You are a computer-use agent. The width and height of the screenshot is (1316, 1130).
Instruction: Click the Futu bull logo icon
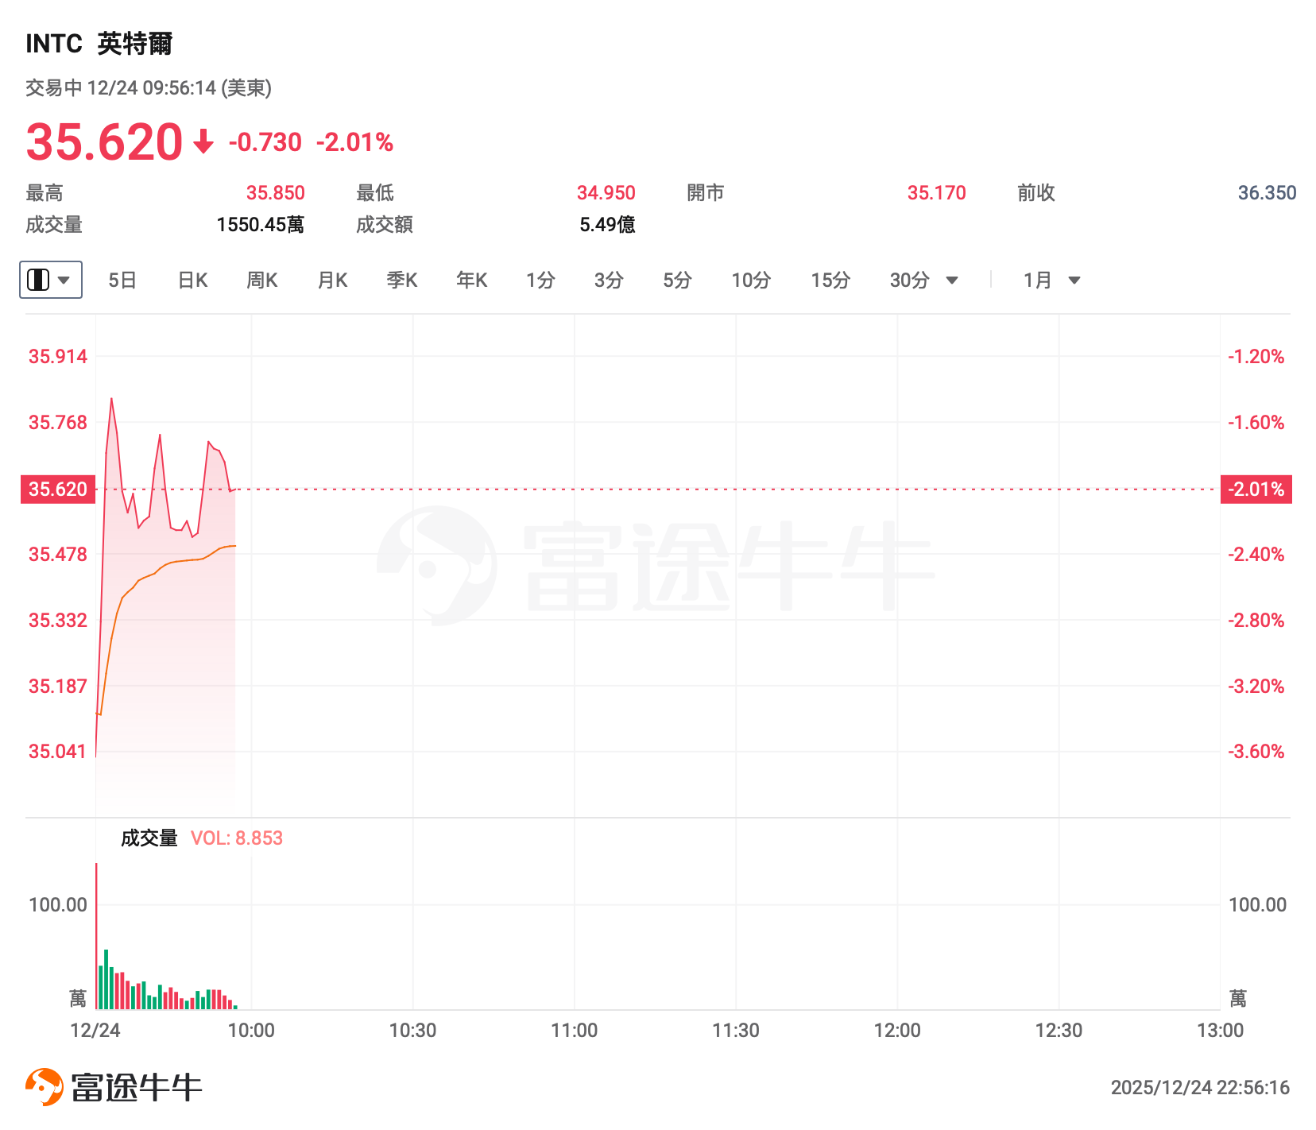[x=45, y=1086]
